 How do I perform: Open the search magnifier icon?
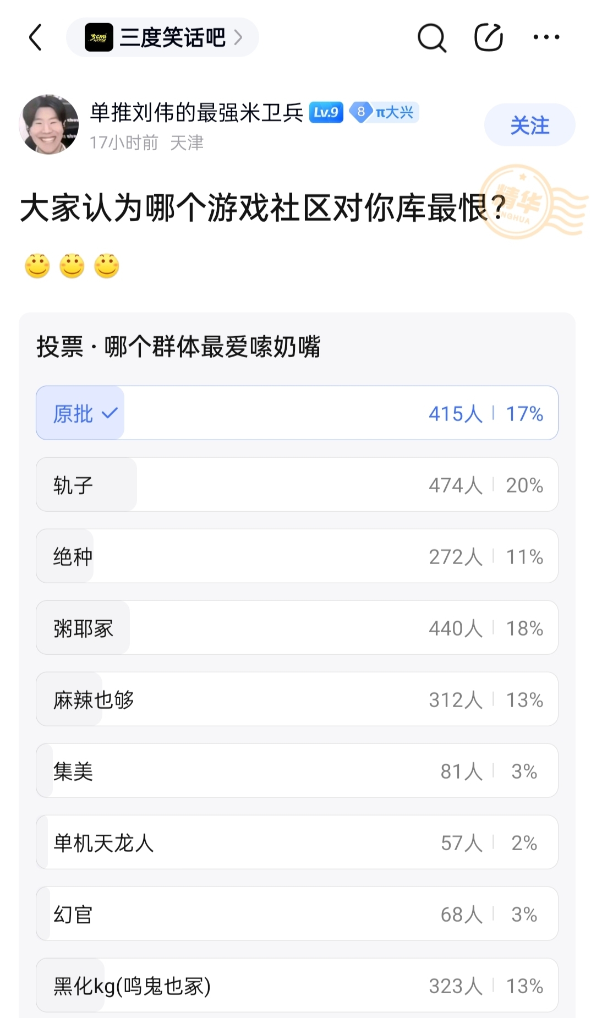pyautogui.click(x=432, y=37)
